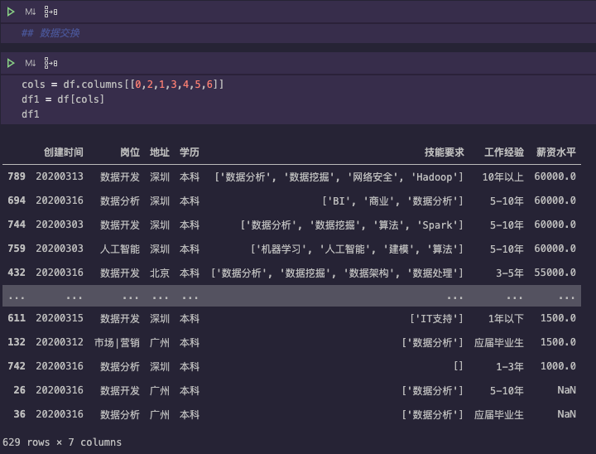Click the M↓ markdown icon on code cell
Screen dimensions: 596x454
pyautogui.click(x=30, y=63)
